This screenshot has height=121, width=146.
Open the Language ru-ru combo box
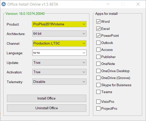pos(59,53)
